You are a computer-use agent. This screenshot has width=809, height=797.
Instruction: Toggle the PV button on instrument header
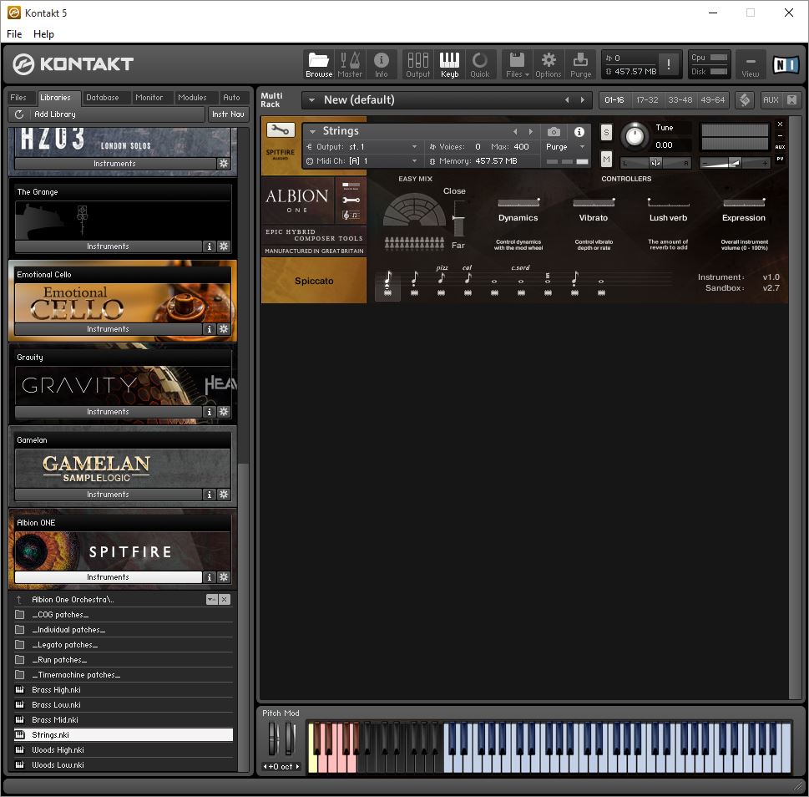(780, 159)
